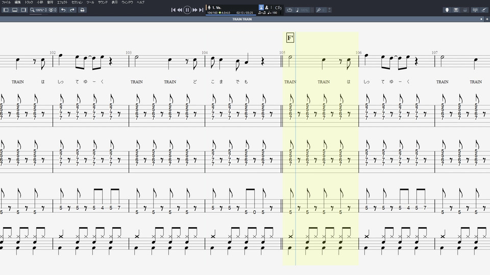The image size is (490, 275).
Task: Increase transpose with plus/minus stepper
Action: (x=329, y=10)
